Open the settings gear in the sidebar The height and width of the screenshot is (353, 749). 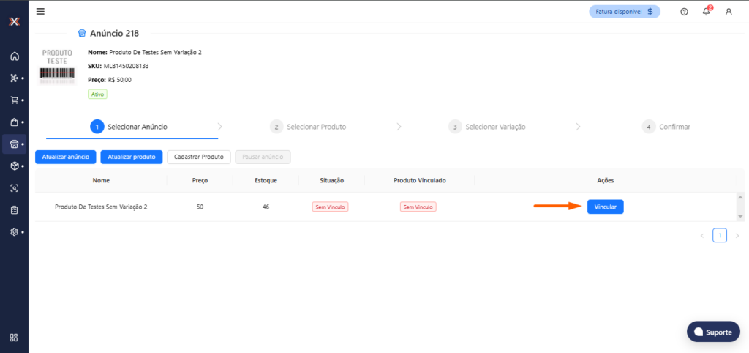coord(14,232)
